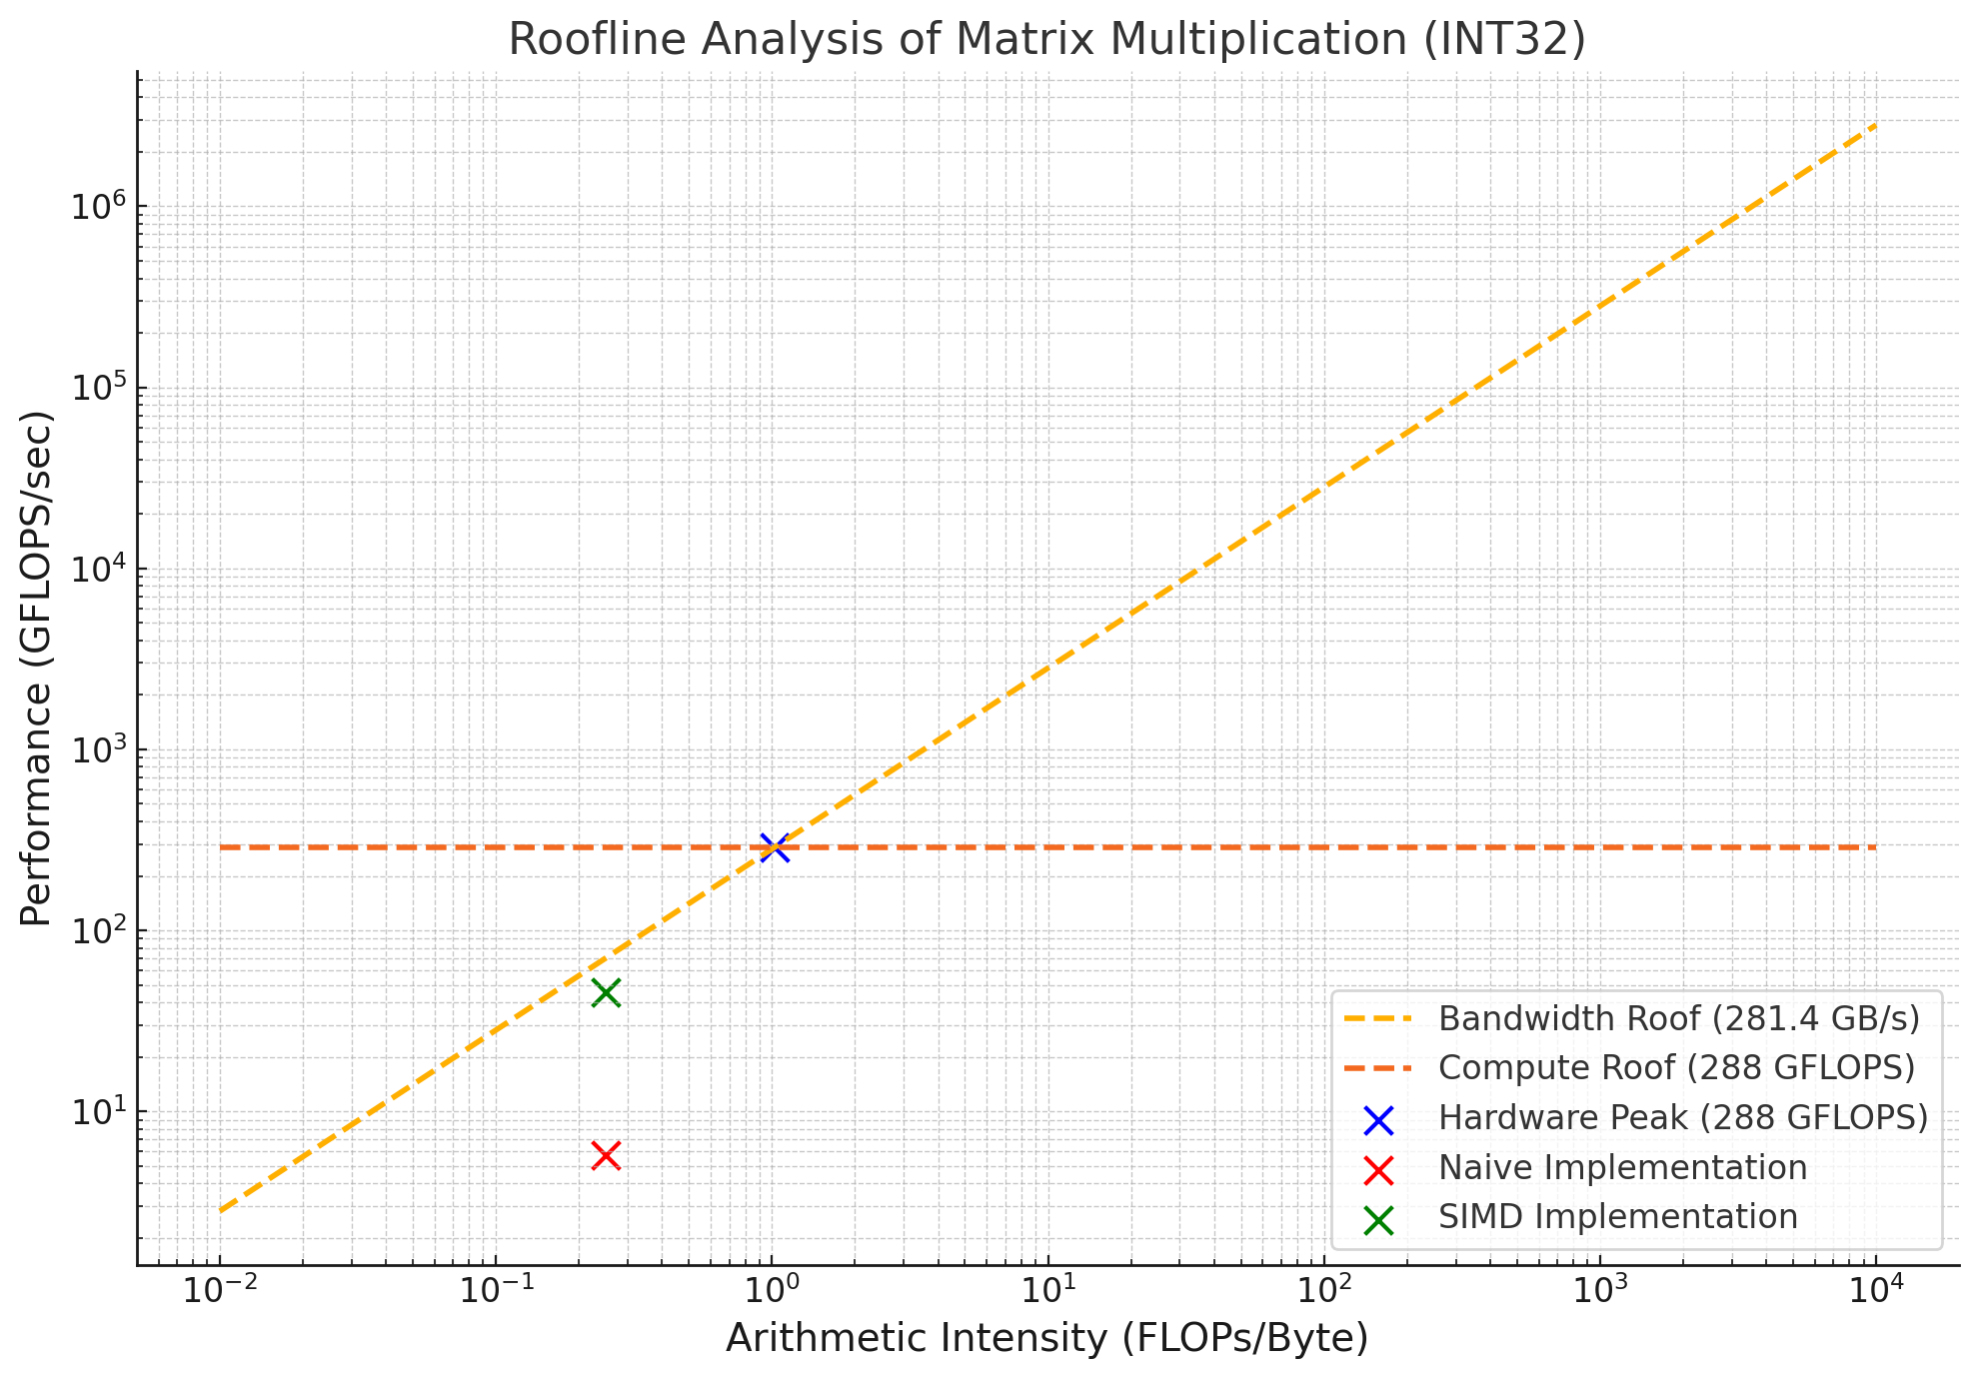Click legend entry 'Compute Roof (288 GFLOPS)'

(x=1676, y=1067)
